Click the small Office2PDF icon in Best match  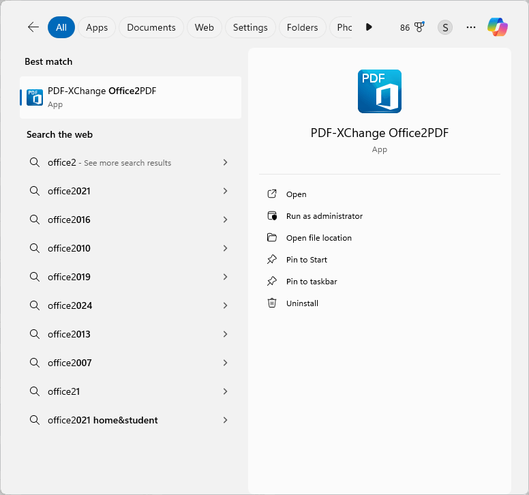click(35, 97)
